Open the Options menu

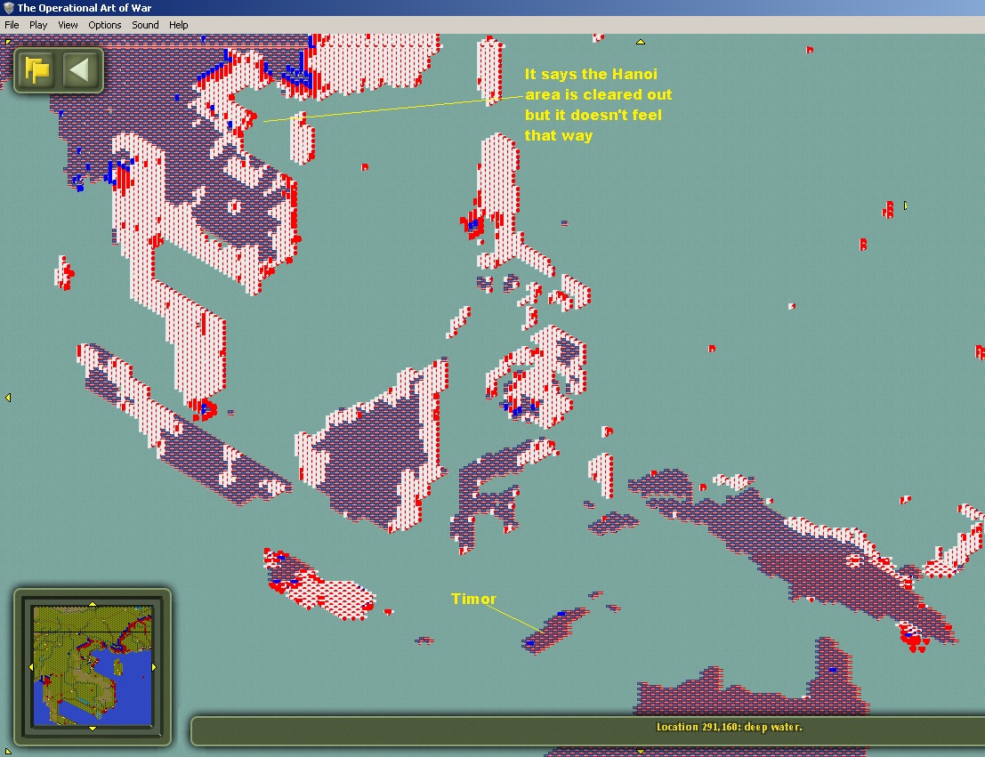[104, 25]
